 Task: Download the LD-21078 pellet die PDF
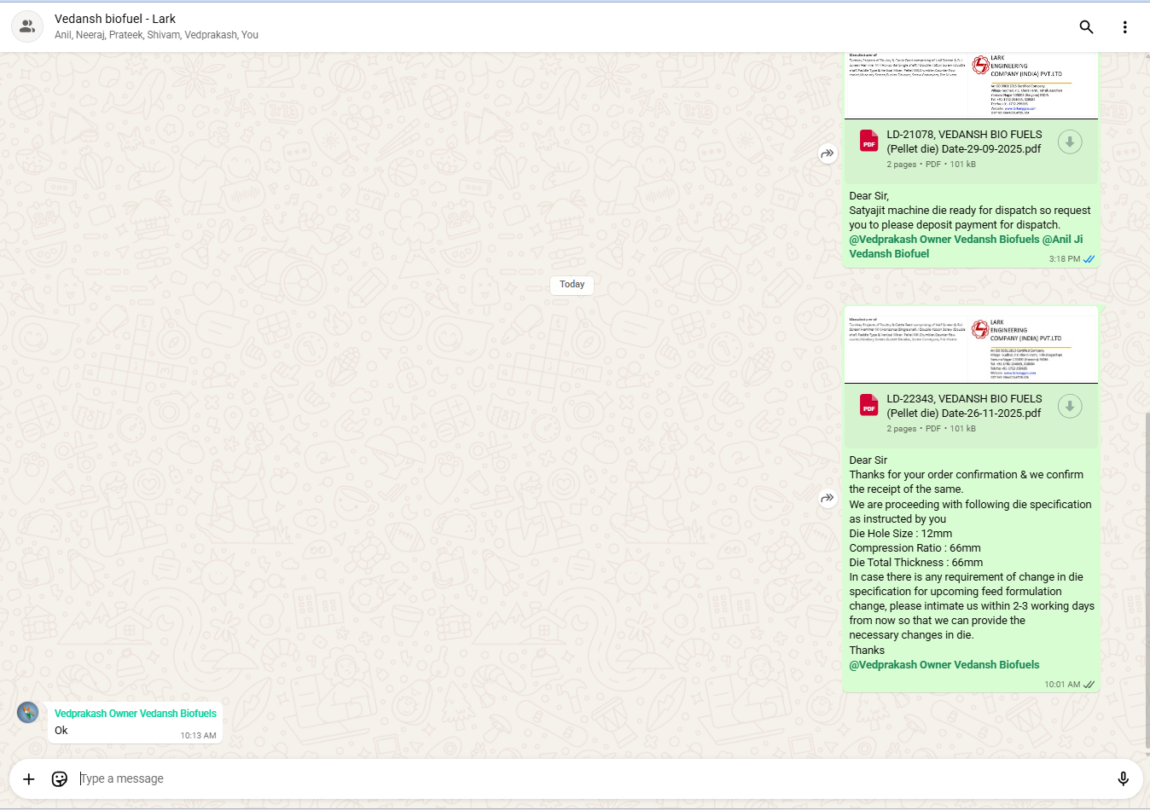pyautogui.click(x=1069, y=142)
